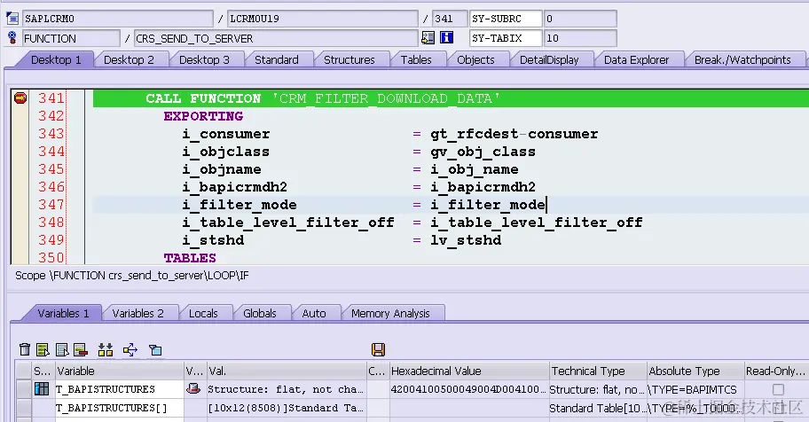Viewport: 809px width, 422px height.
Task: Click the Hexadecimal Value column header
Action: (x=469, y=371)
